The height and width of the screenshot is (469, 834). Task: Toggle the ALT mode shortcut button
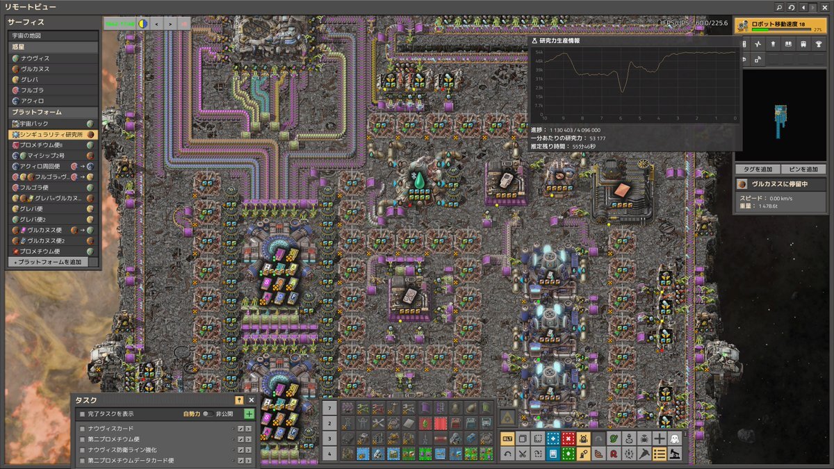[x=507, y=438]
